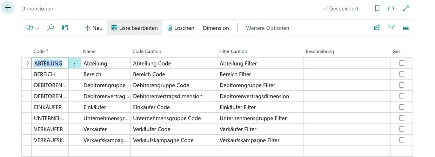The image size is (435, 157).
Task: Open the filter pane funnel icon
Action: coord(392,28)
